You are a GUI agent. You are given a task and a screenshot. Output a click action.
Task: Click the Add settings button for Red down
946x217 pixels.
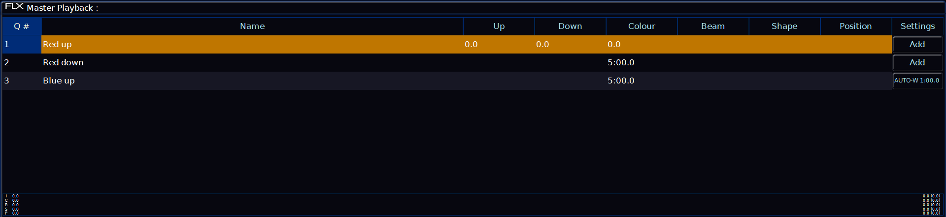click(917, 62)
